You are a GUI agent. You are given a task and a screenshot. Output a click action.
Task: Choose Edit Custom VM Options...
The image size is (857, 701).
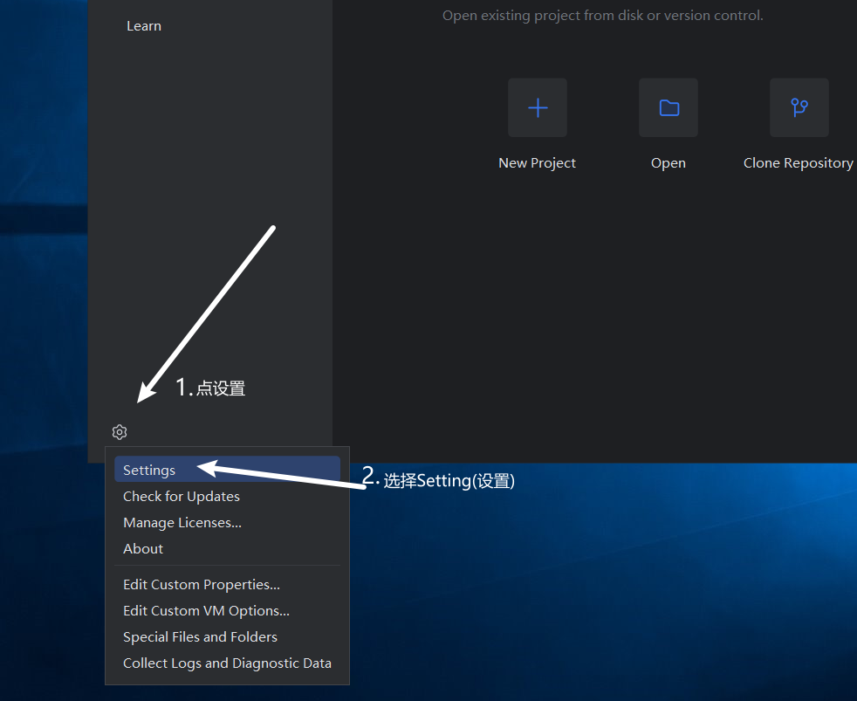(206, 610)
